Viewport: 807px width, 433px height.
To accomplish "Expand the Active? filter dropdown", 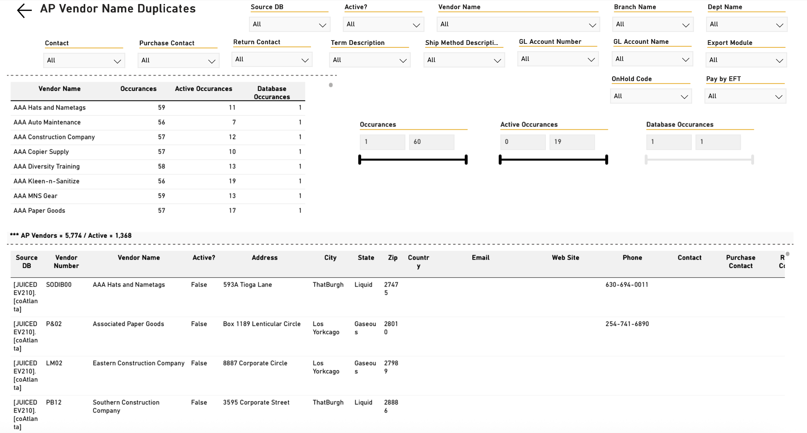I will click(383, 24).
